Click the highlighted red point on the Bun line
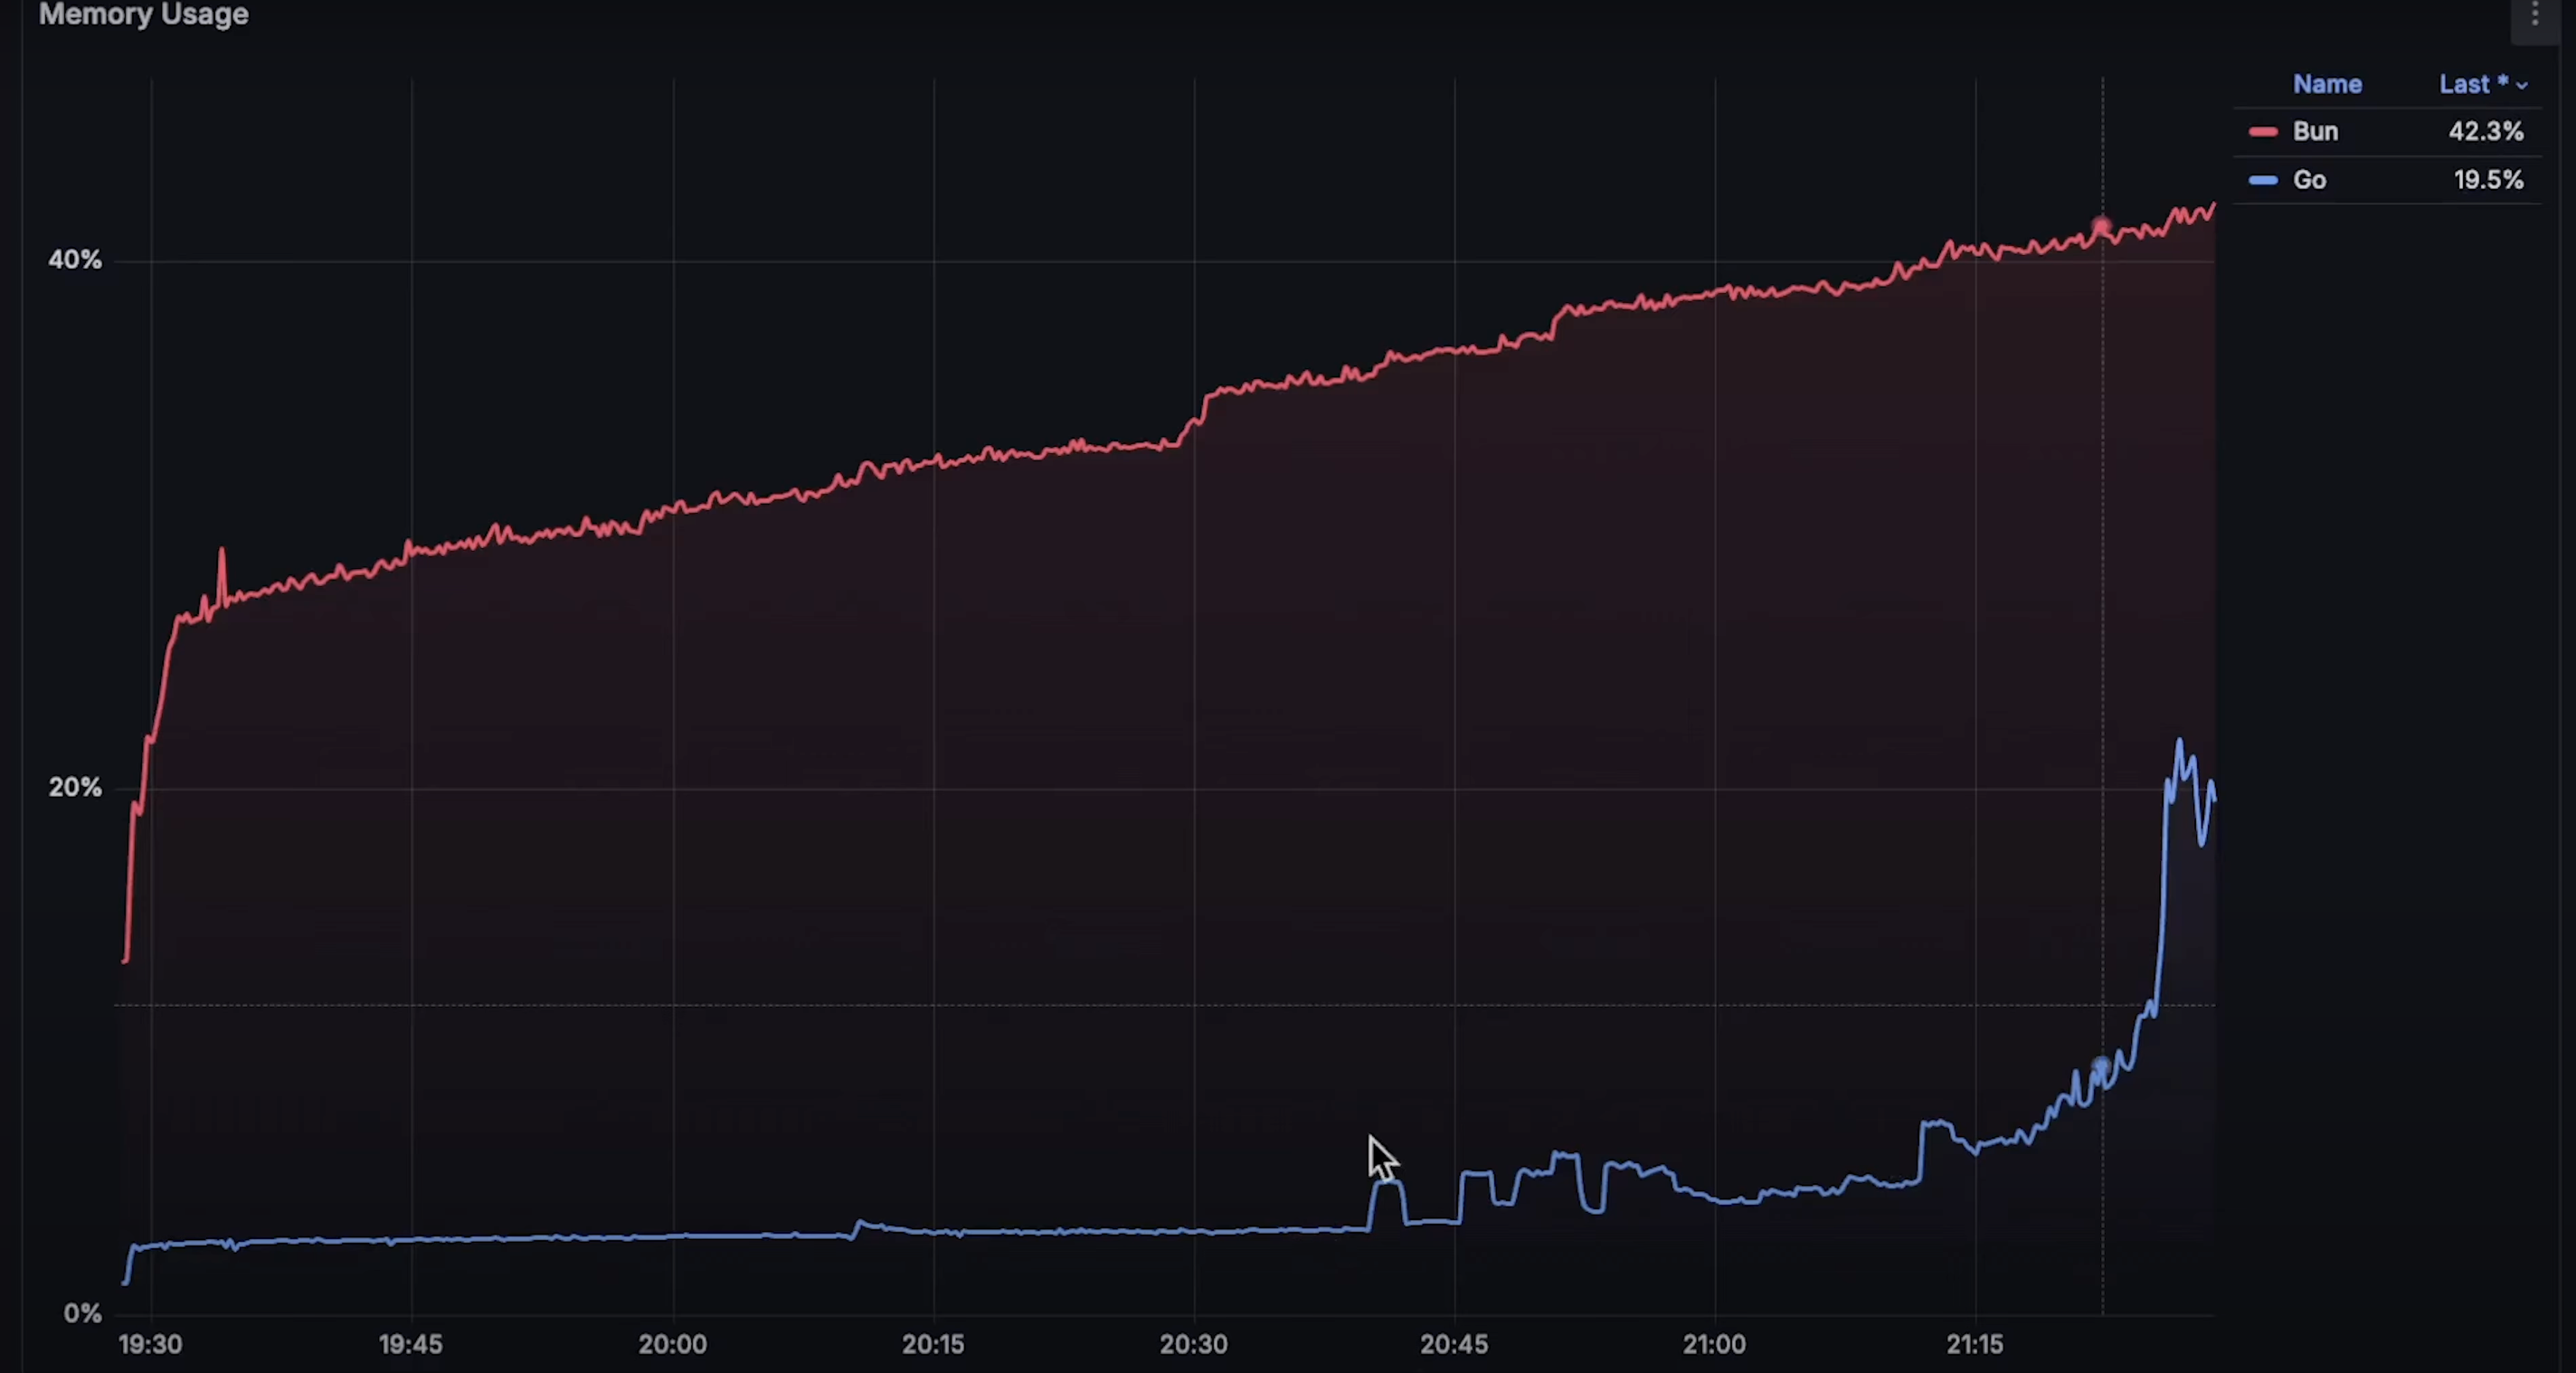 pyautogui.click(x=2101, y=227)
